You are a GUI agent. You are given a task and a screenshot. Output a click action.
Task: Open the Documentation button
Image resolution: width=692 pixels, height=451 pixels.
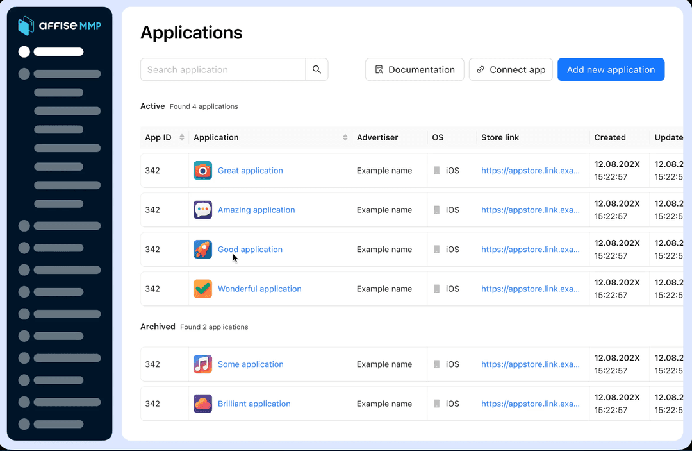tap(415, 69)
